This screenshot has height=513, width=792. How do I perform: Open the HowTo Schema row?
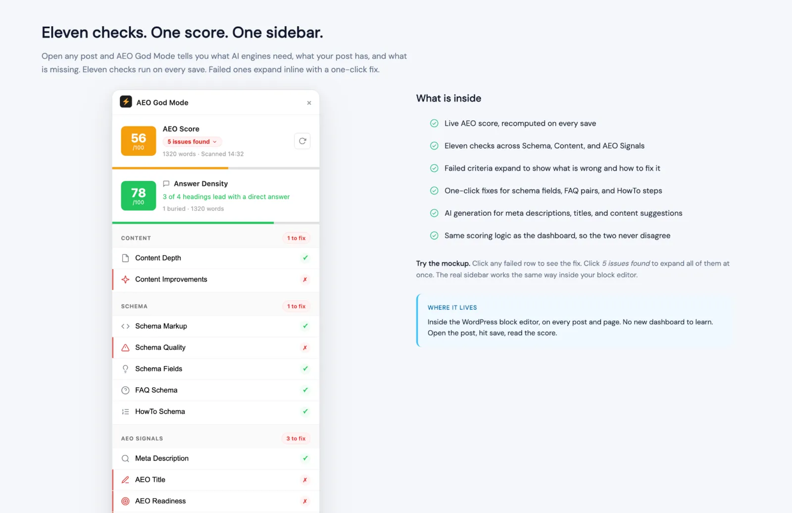point(216,411)
